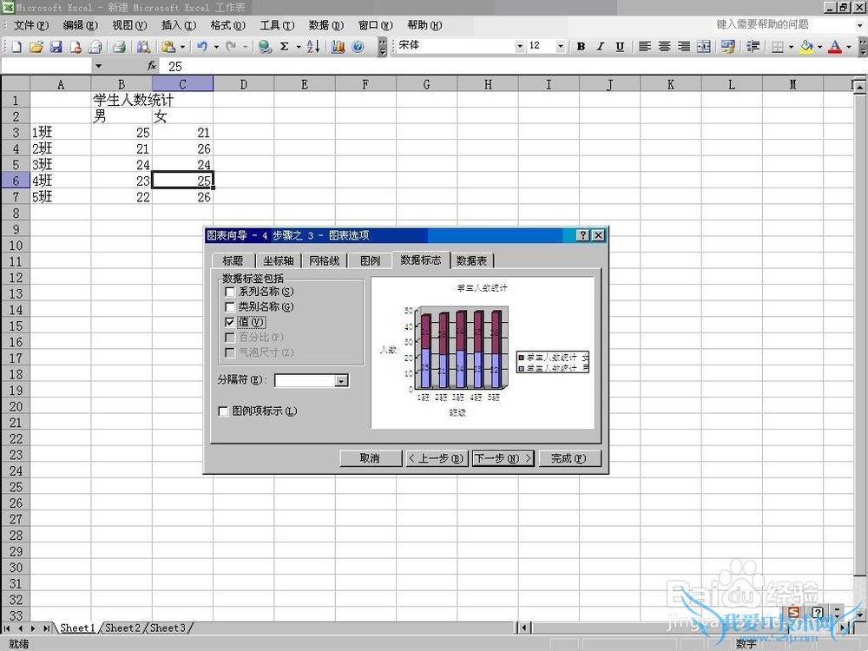Apply center alignment from toolbar
The image size is (868, 651).
click(664, 47)
